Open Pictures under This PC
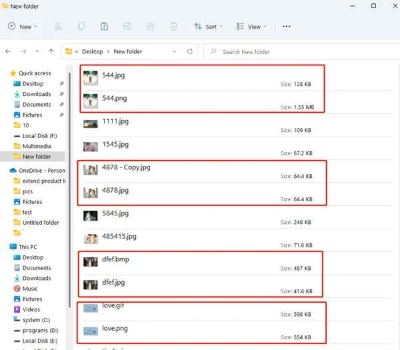400x350 pixels. click(x=32, y=299)
